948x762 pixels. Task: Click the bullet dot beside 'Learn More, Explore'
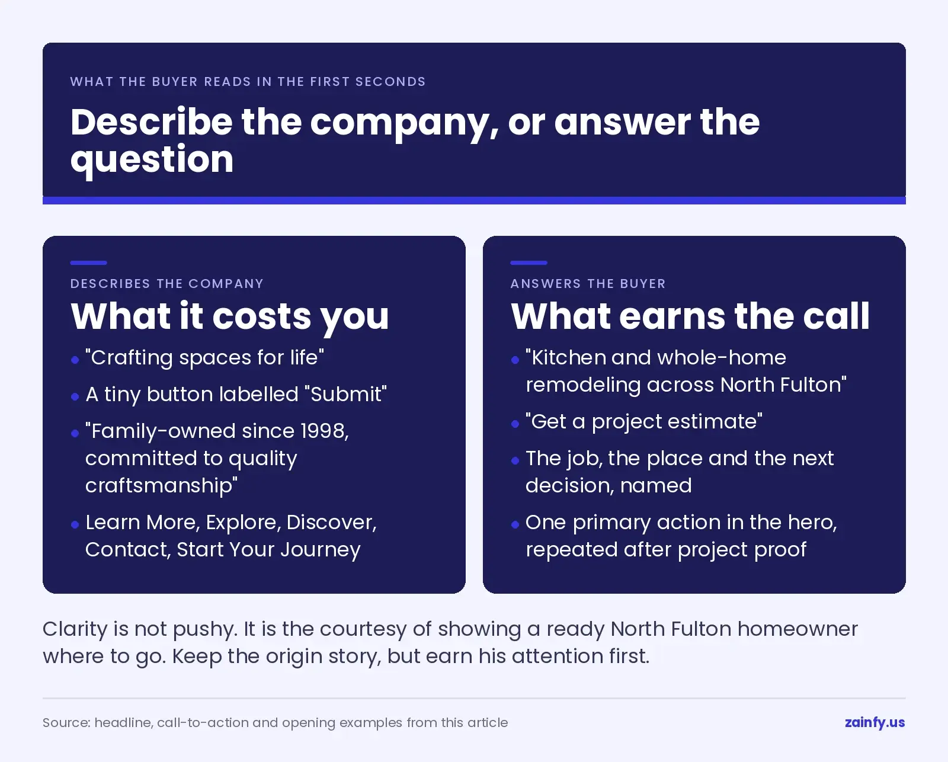pos(75,524)
